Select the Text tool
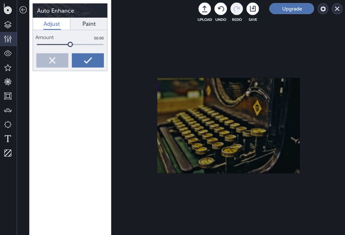This screenshot has height=235, width=345. click(x=8, y=139)
